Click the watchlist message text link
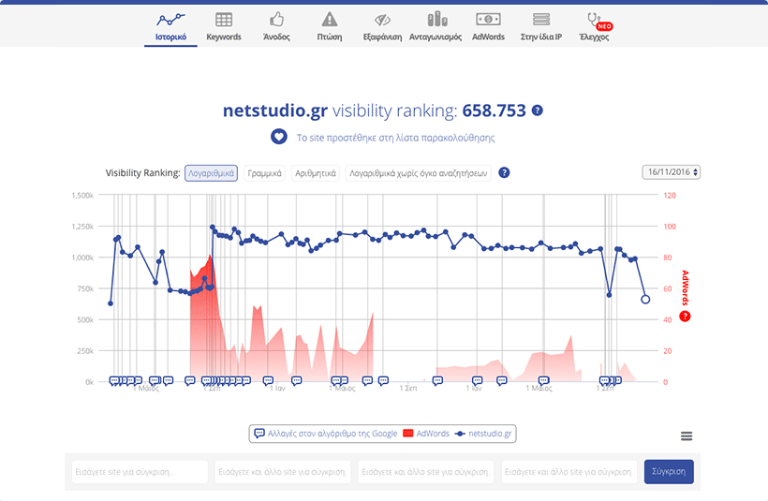 click(x=395, y=138)
